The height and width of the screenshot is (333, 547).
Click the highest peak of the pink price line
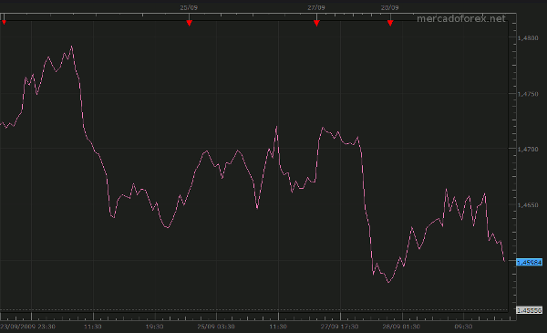point(71,47)
